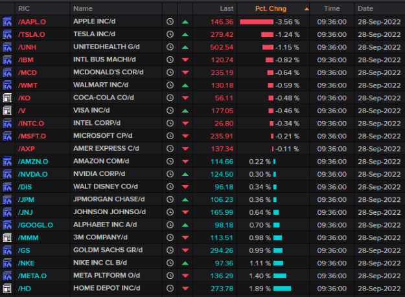Click the green up arrow for Nike row

[185, 263]
